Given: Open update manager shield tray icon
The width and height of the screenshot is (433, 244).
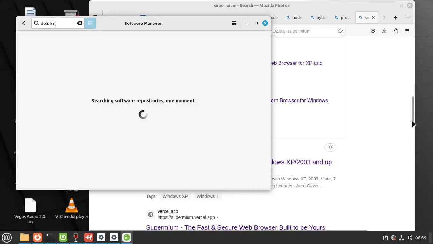Looking at the screenshot, I should [393, 238].
